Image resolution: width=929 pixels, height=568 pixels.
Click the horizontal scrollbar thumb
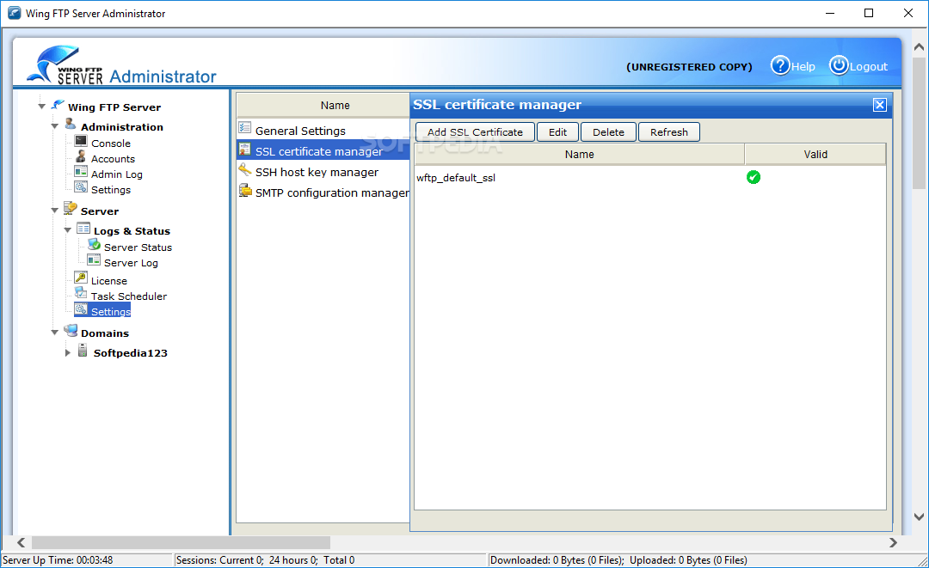(181, 542)
